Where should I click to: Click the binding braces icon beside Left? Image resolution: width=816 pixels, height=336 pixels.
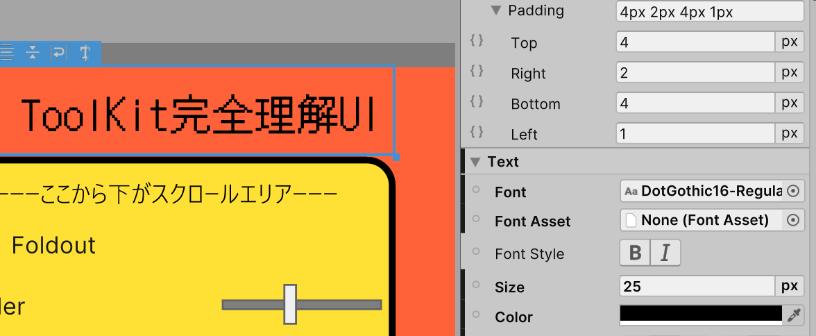tap(476, 132)
